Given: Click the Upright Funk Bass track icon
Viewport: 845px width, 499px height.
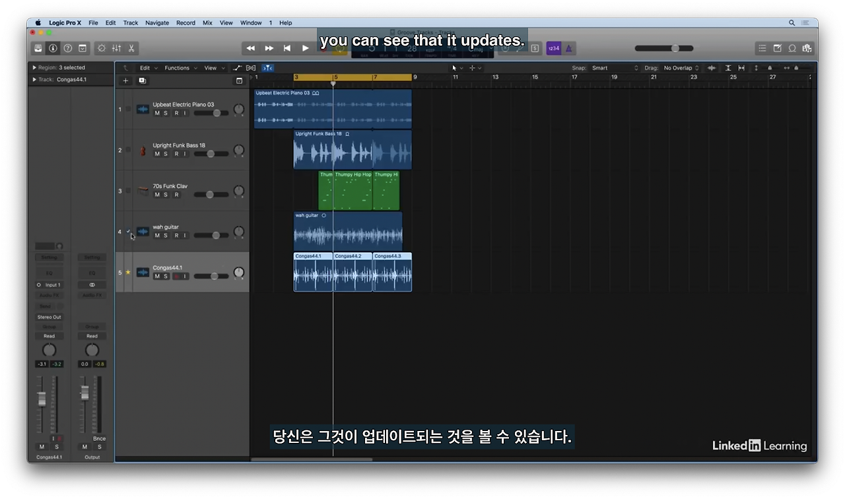Looking at the screenshot, I should point(143,150).
